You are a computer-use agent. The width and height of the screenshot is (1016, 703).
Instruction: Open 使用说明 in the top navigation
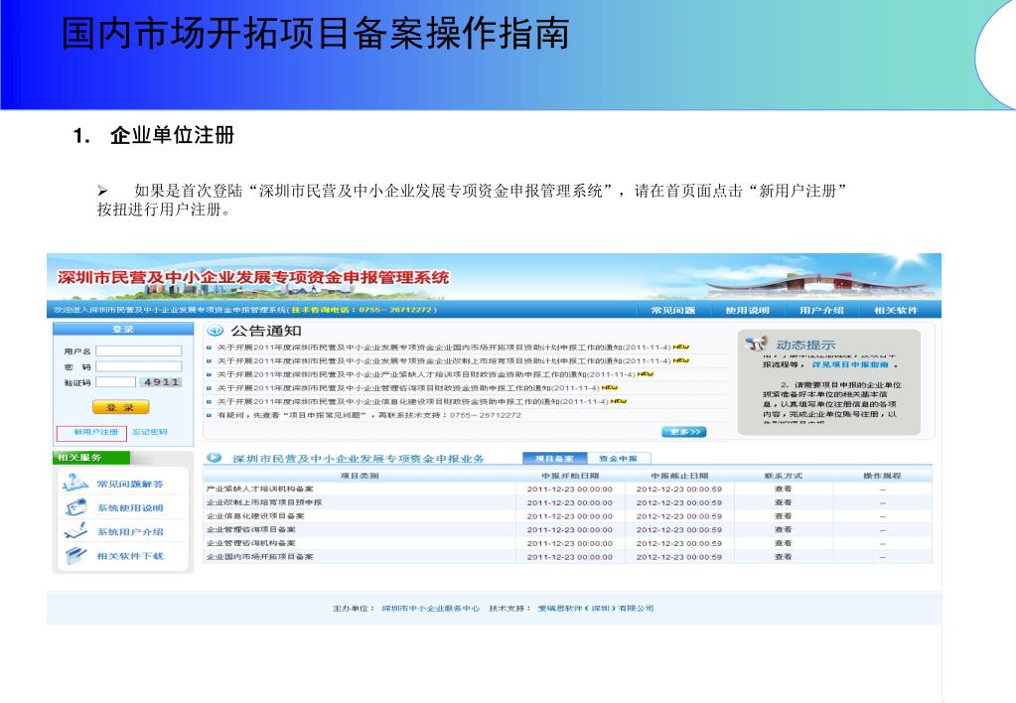click(x=747, y=310)
